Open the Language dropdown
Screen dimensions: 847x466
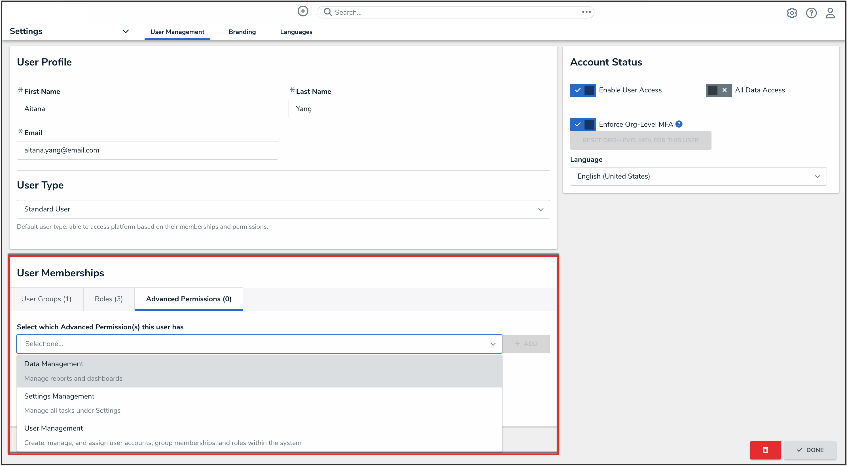pyautogui.click(x=698, y=176)
